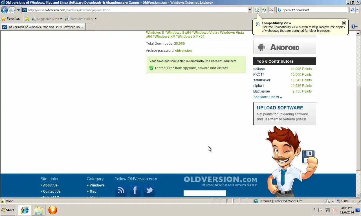Click the Show desktop tray button

point(358,210)
